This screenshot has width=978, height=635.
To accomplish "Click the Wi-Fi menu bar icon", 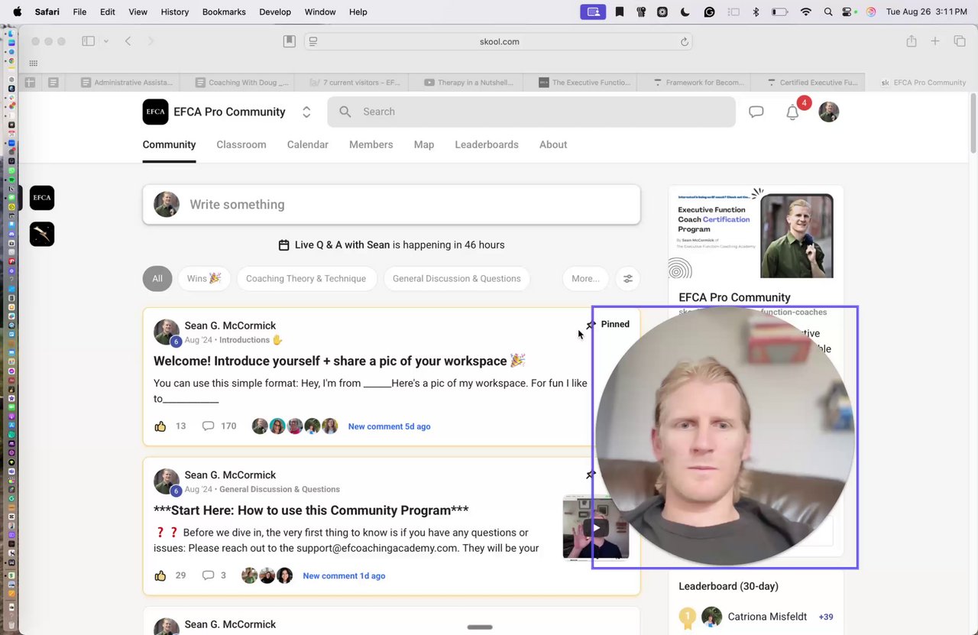I will click(805, 12).
